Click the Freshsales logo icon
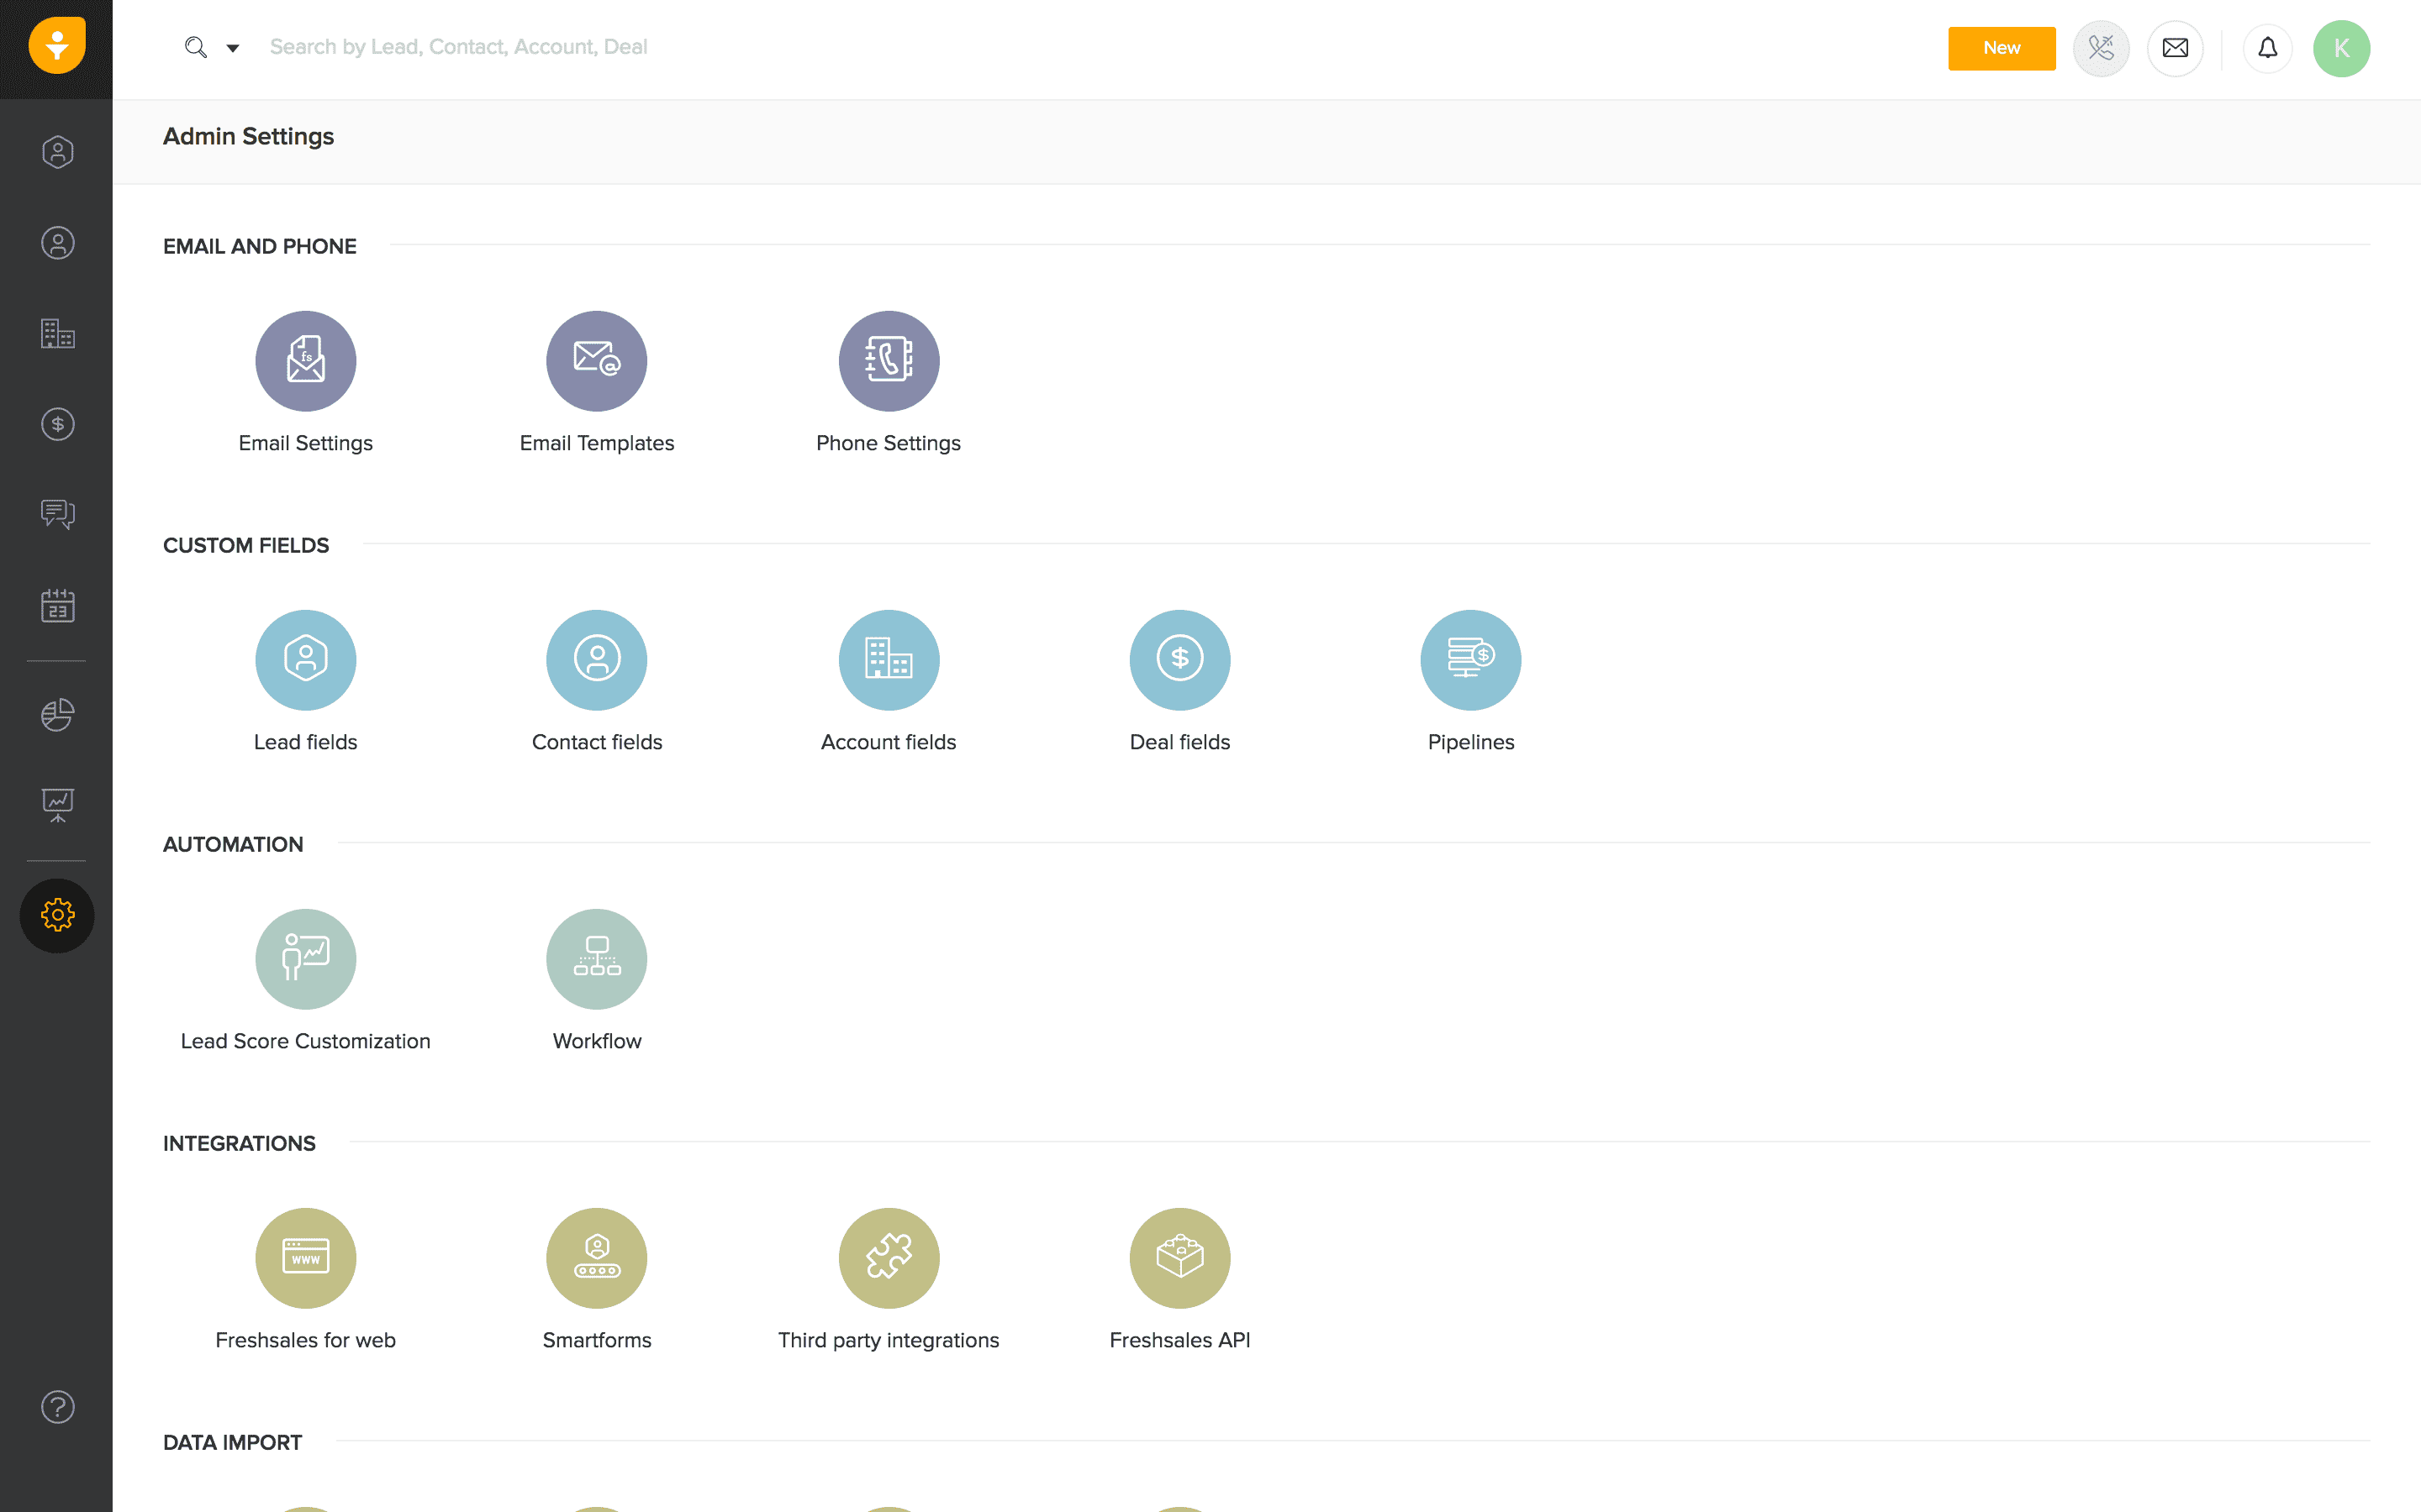The image size is (2421, 1512). tap(57, 45)
